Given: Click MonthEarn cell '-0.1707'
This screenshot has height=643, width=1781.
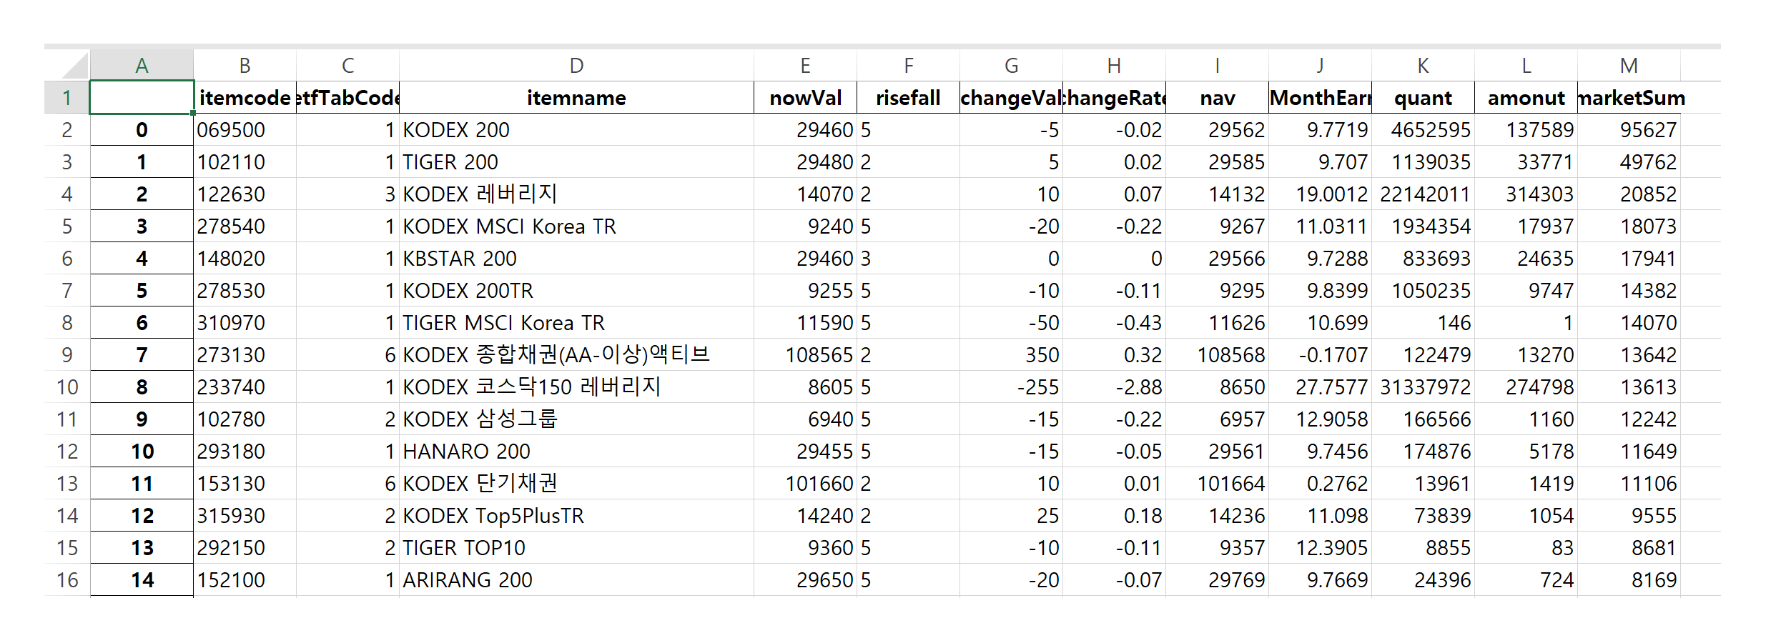Looking at the screenshot, I should point(1320,355).
